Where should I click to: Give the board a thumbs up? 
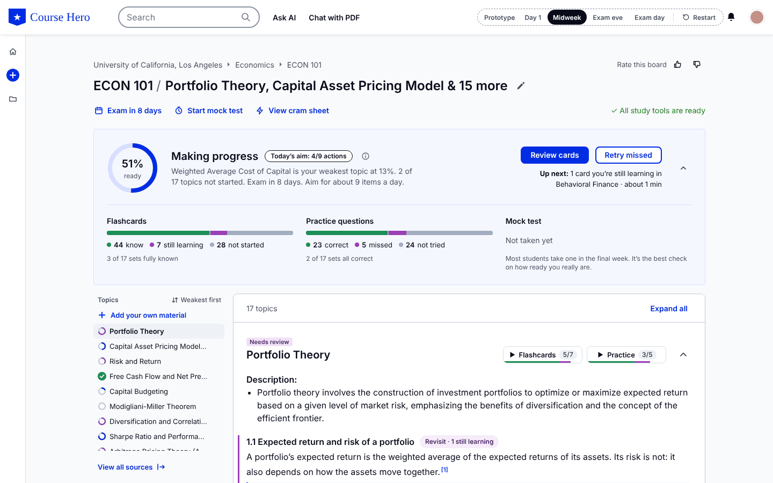(x=678, y=64)
